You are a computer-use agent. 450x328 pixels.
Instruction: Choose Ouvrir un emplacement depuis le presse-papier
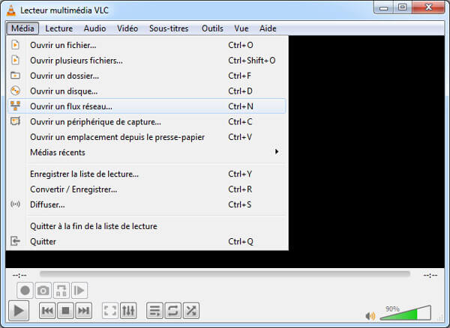tap(147, 137)
